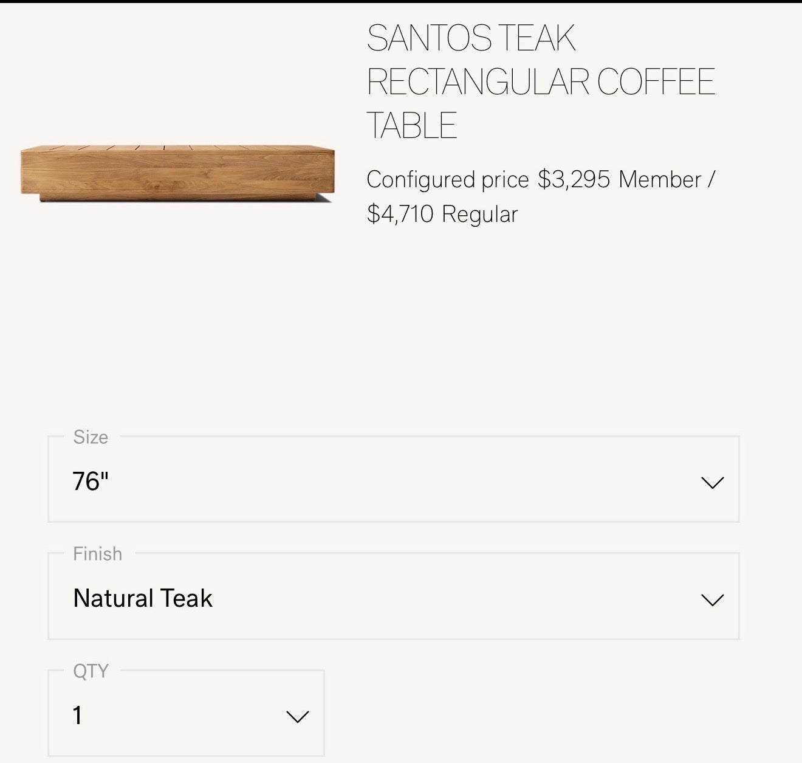Click the word "Member" in pricing
Screen dimensions: 802x763
(660, 180)
